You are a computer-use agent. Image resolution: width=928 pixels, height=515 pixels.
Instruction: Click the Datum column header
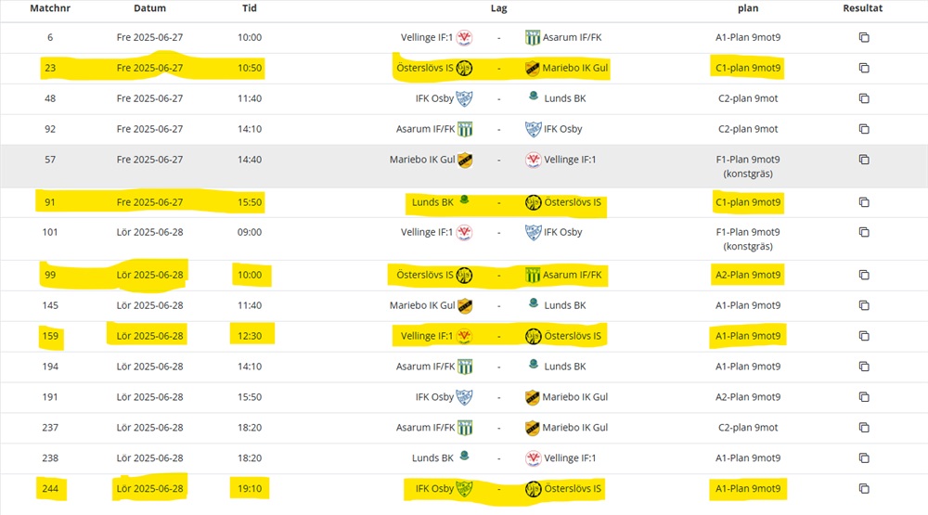point(149,8)
